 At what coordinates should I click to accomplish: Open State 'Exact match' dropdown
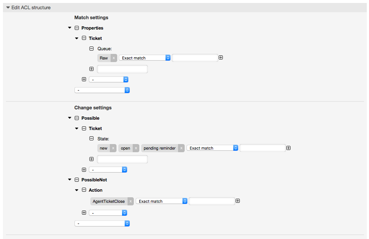click(x=212, y=148)
